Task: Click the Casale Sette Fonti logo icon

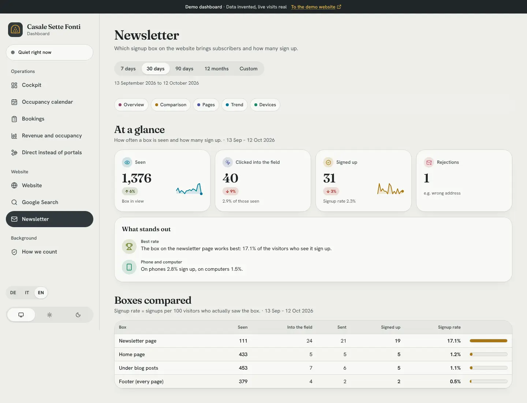Action: [x=15, y=30]
